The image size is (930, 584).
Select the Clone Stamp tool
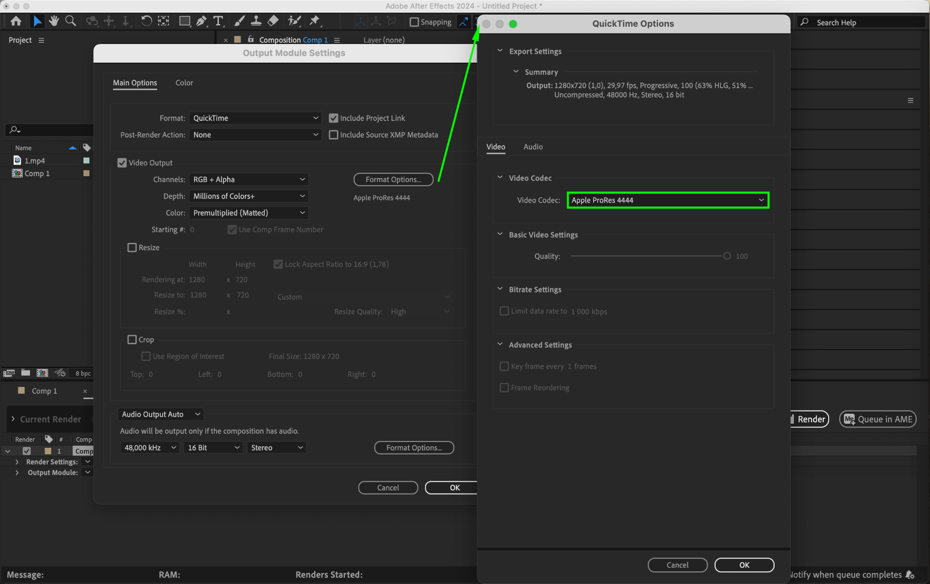(256, 21)
